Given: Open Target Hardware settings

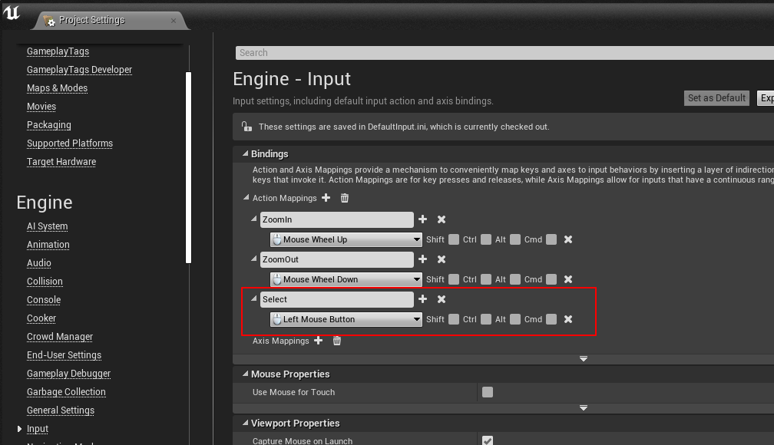Looking at the screenshot, I should [61, 162].
